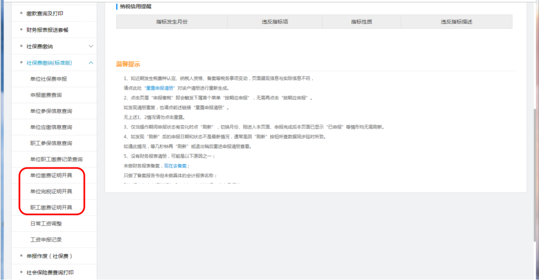The height and width of the screenshot is (280, 539).
Task: Click the 现在去备案 link
Action: (x=175, y=166)
